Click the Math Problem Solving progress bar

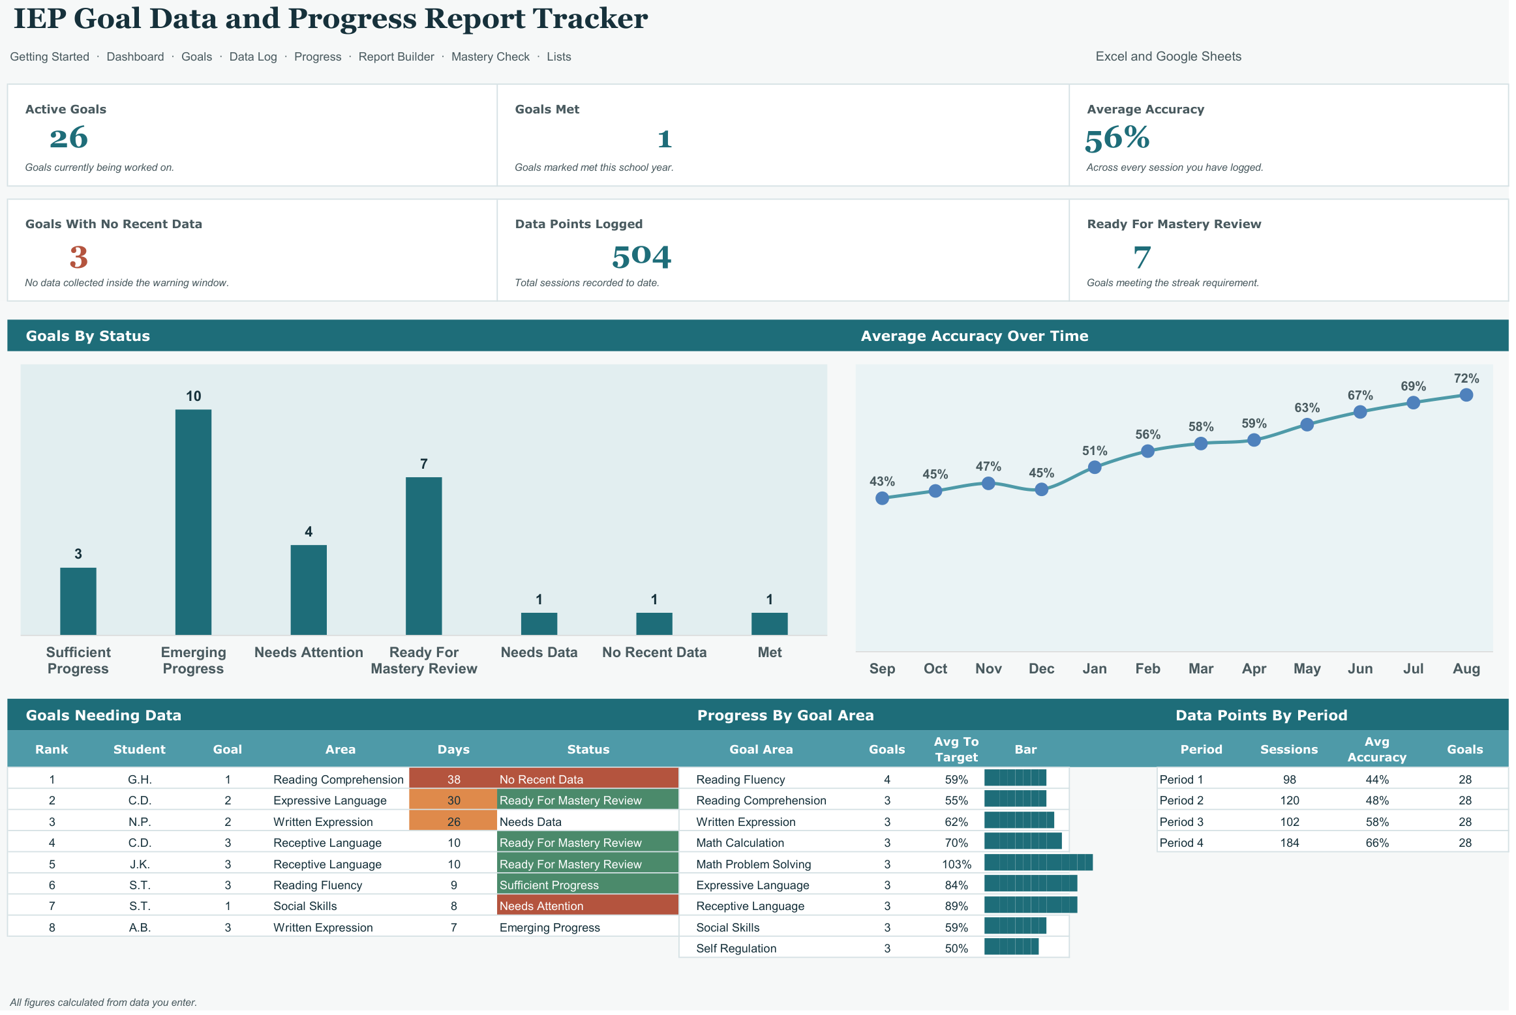click(x=1038, y=862)
